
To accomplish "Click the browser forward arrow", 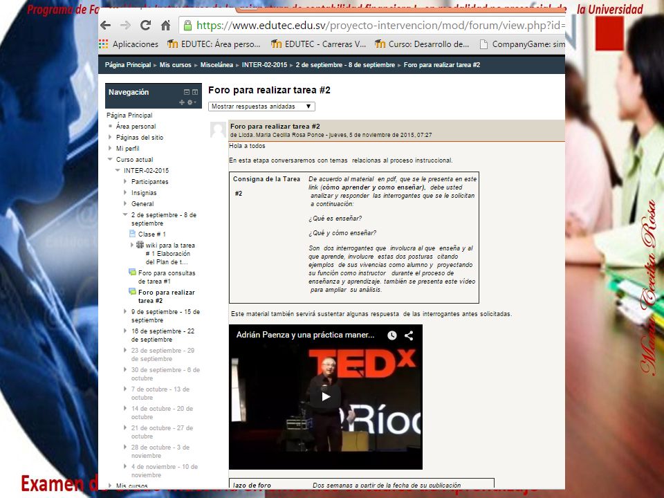I will [x=125, y=26].
